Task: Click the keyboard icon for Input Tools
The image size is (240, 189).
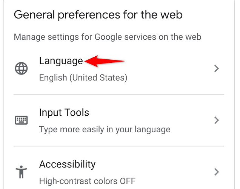Action: click(21, 120)
